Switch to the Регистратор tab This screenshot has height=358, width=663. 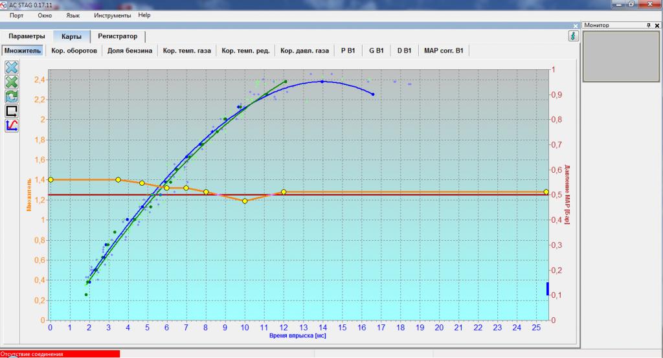[x=118, y=36]
